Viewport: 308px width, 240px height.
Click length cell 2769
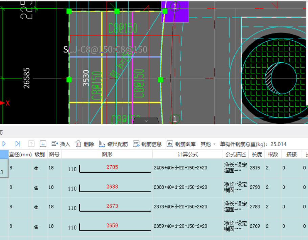[255, 226]
